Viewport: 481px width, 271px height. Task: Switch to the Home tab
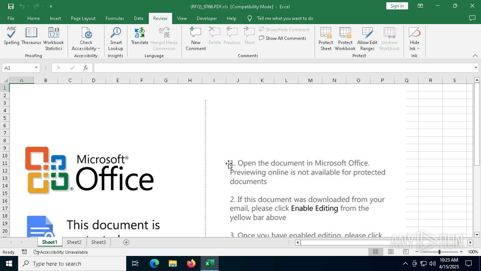click(33, 18)
